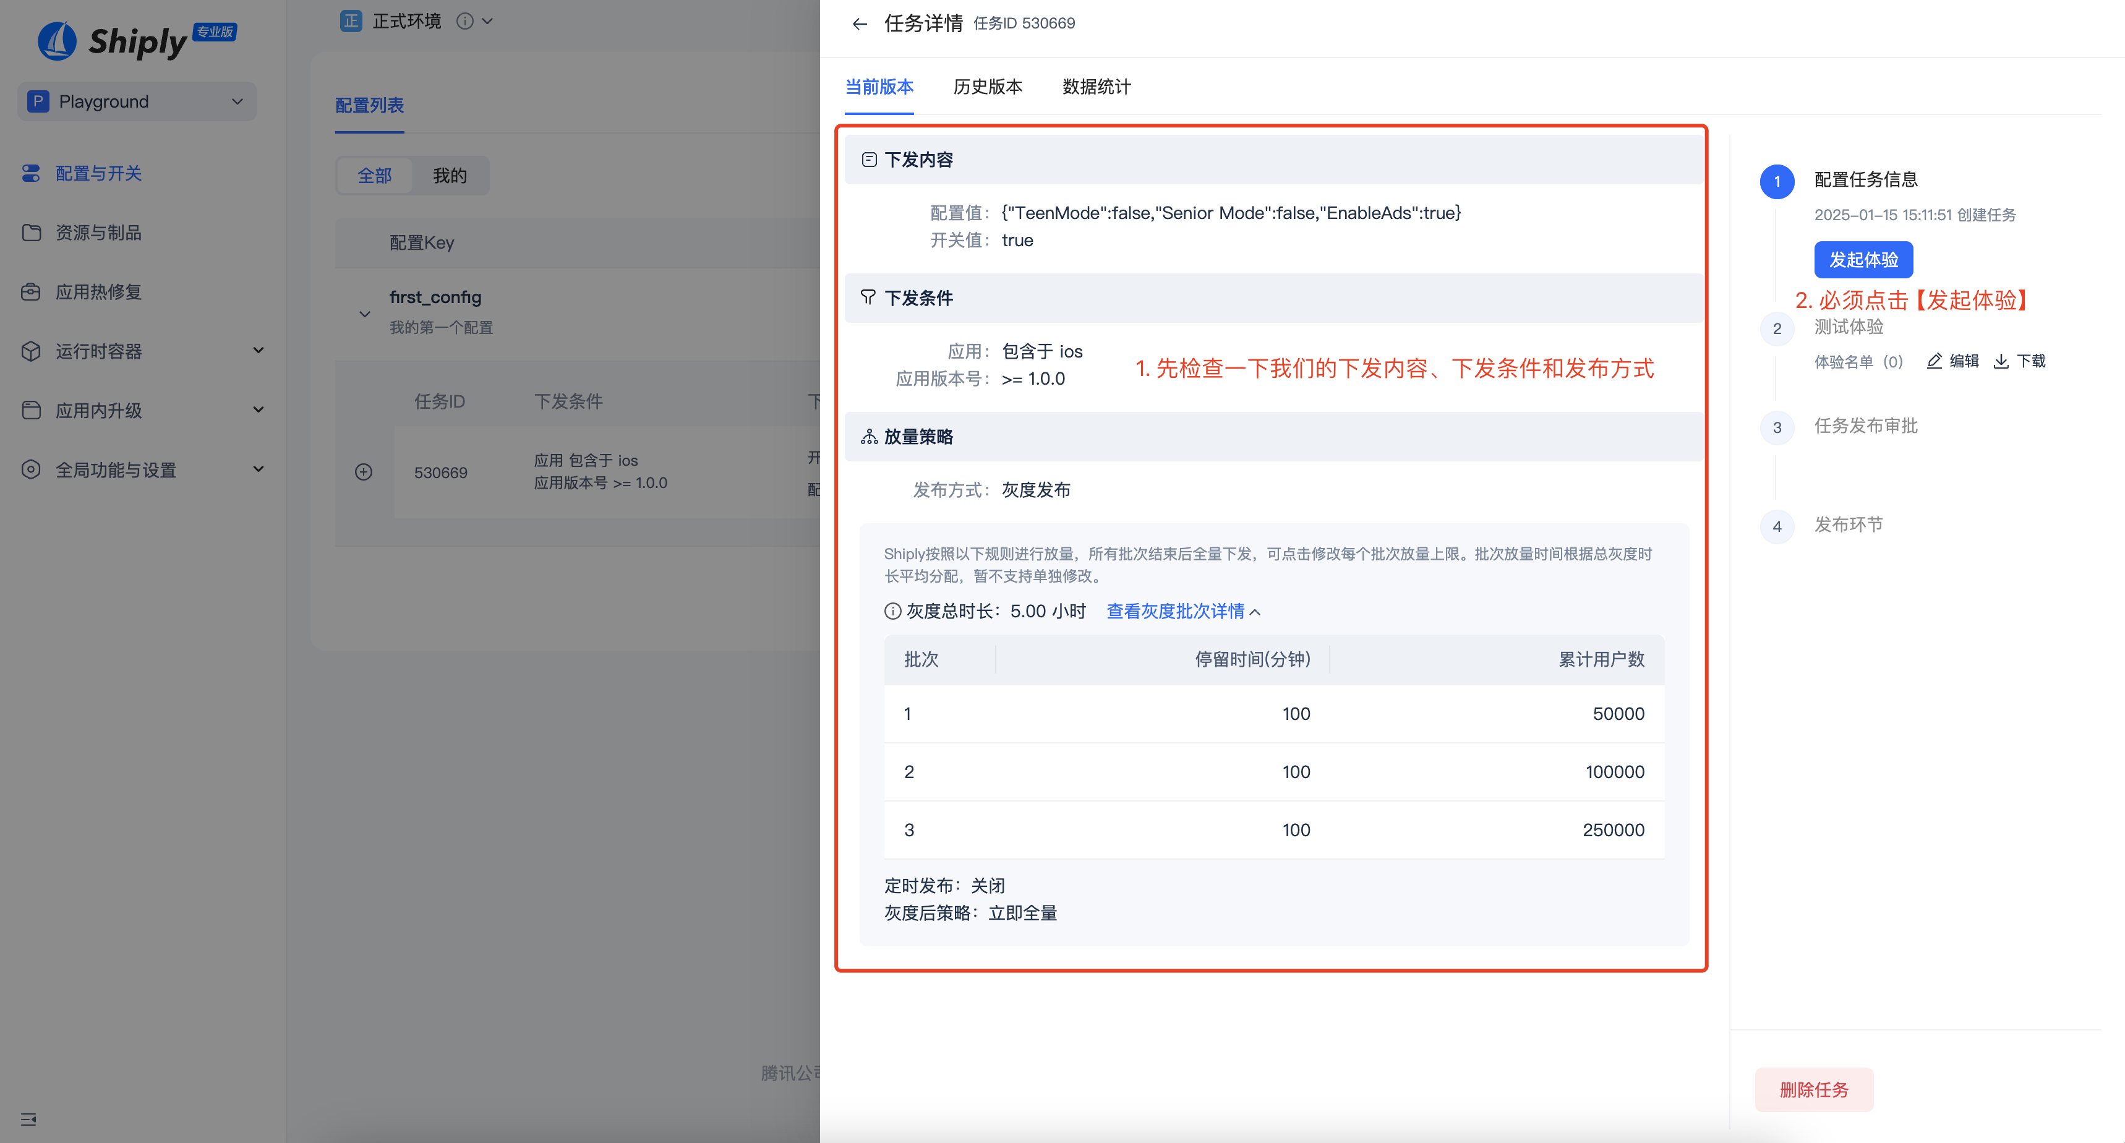2125x1143 pixels.
Task: Select the 资源与制品 sidebar icon
Action: [x=30, y=233]
